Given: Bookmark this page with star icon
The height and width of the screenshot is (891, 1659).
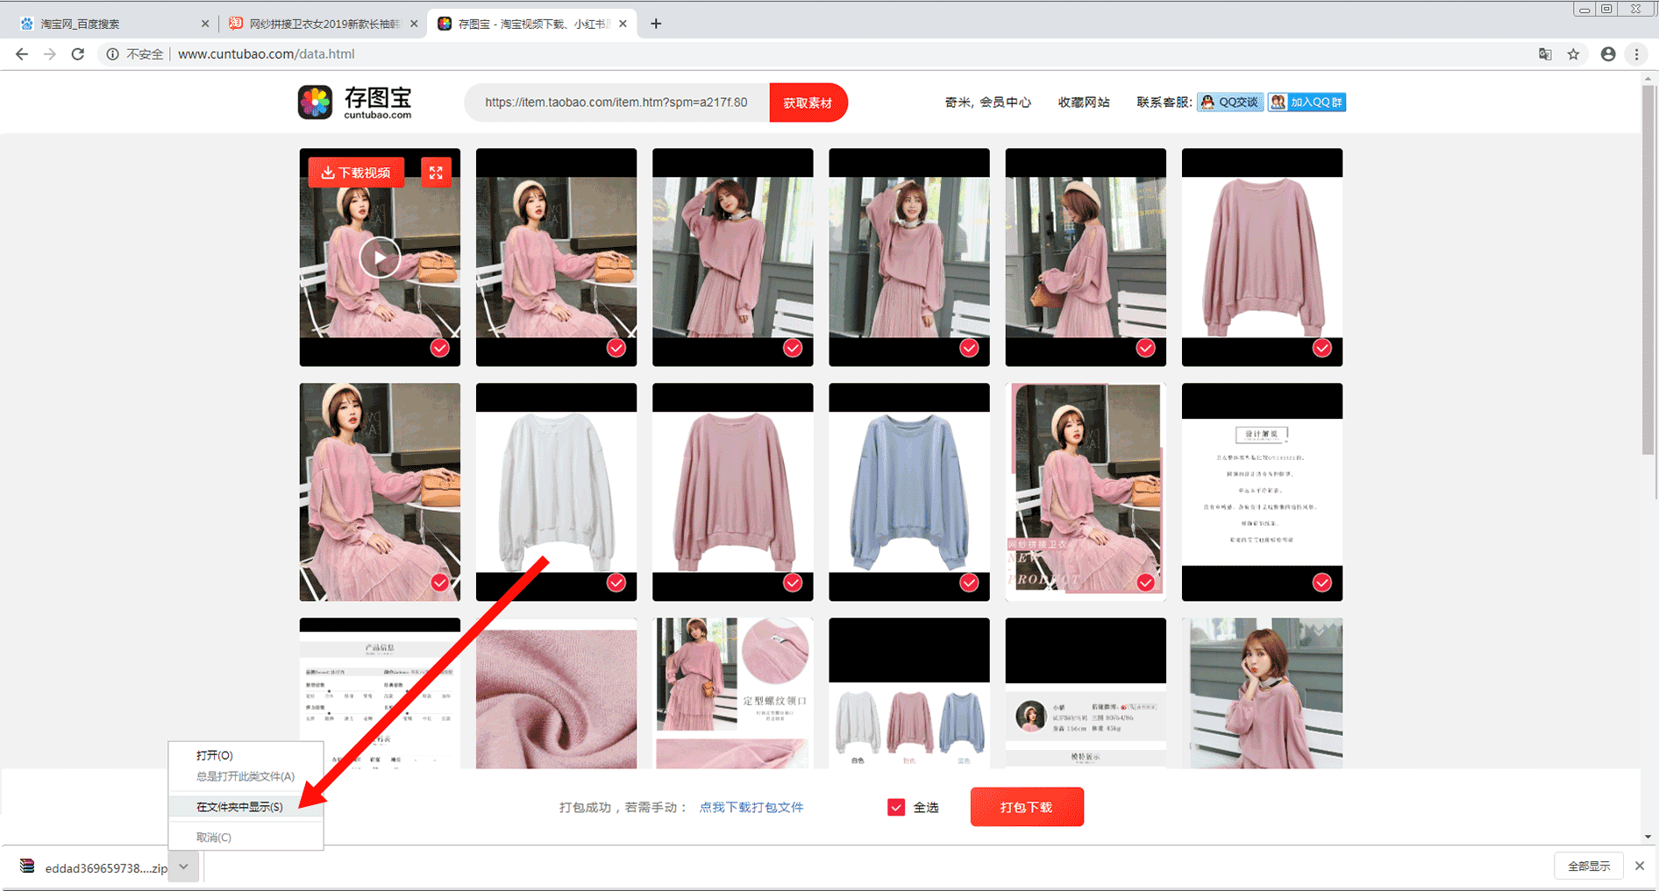Looking at the screenshot, I should (x=1573, y=54).
